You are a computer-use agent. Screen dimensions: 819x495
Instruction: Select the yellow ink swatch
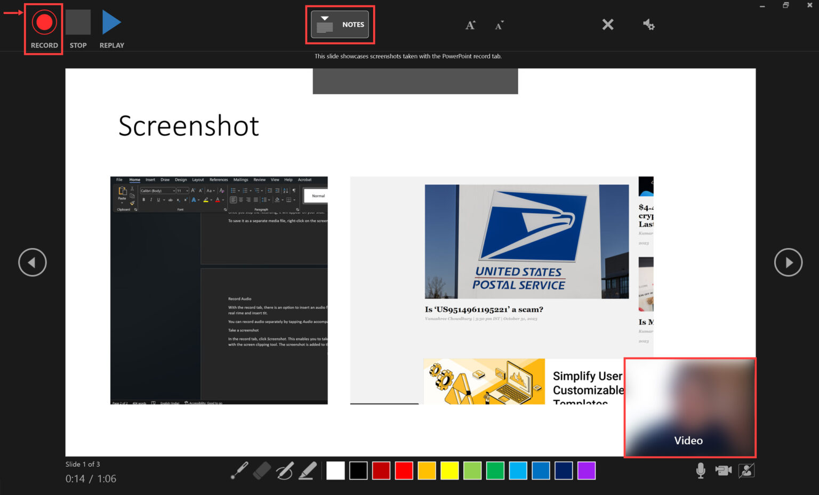point(449,470)
